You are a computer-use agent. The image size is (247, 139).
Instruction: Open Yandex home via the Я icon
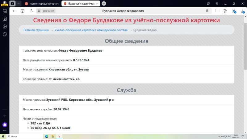pyautogui.click(x=23, y=11)
